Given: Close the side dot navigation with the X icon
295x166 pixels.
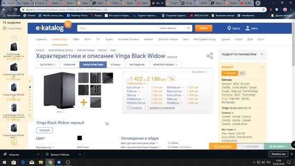Looking at the screenshot, I should point(30,82).
